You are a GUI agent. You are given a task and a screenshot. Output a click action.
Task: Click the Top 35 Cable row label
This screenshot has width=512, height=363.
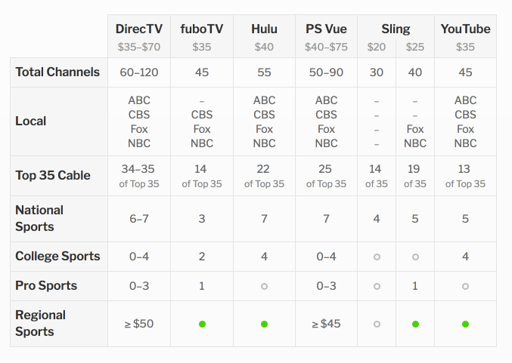coord(53,175)
